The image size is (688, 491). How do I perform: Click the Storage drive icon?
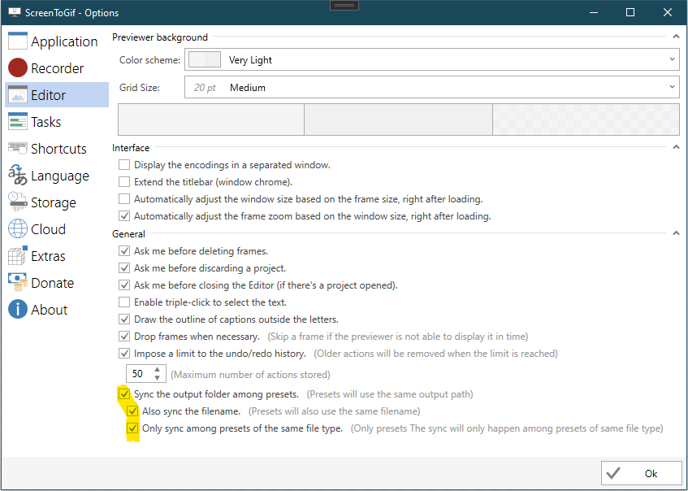pos(18,202)
